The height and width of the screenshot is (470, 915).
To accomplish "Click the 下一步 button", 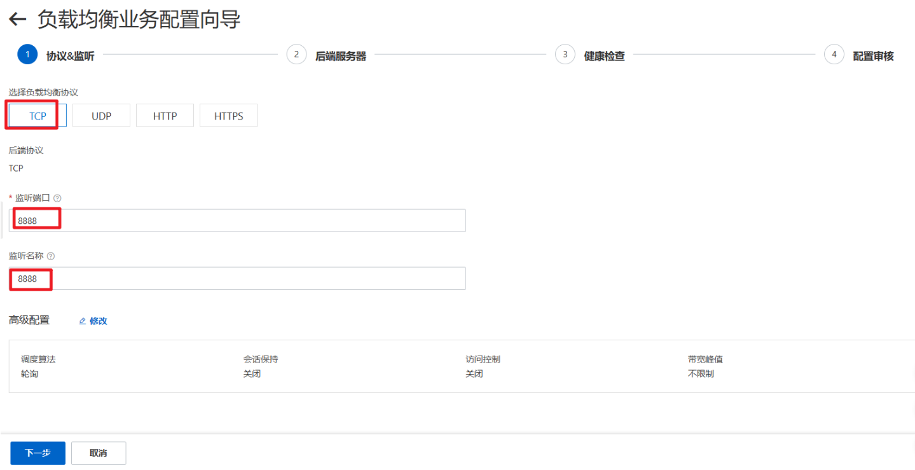I will click(38, 453).
